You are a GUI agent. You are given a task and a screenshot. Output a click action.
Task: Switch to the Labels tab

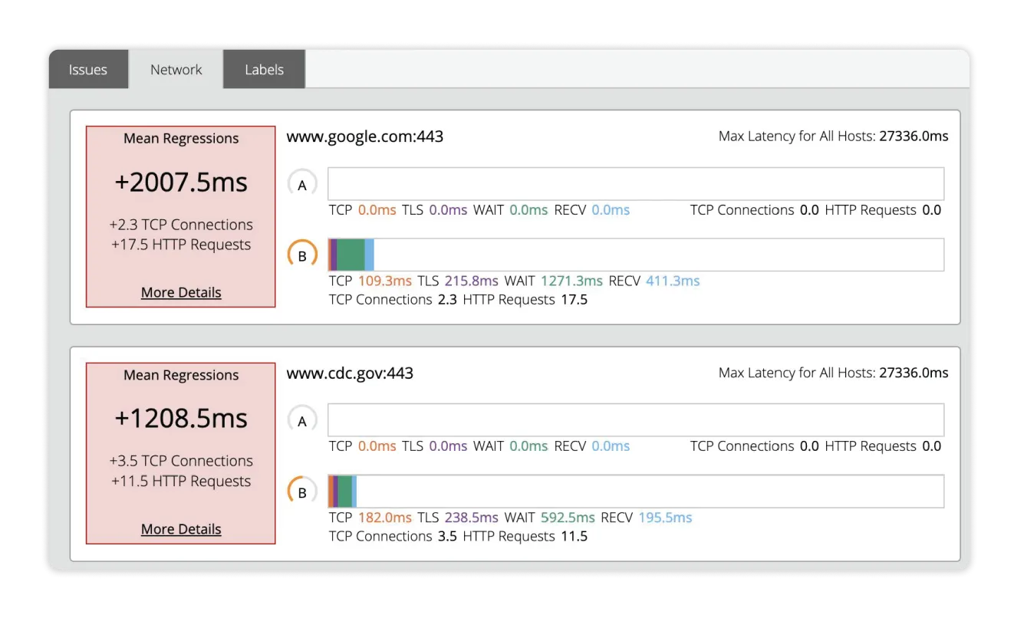264,69
